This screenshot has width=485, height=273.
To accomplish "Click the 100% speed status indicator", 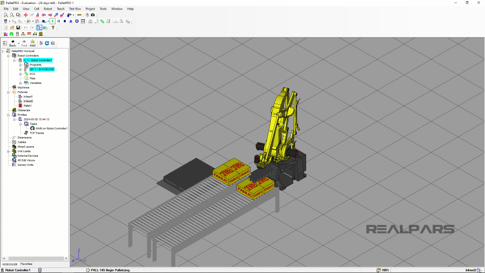I will (x=385, y=270).
